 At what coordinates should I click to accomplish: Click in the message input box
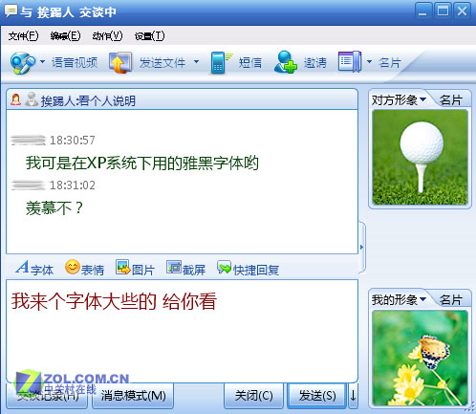coord(182,331)
